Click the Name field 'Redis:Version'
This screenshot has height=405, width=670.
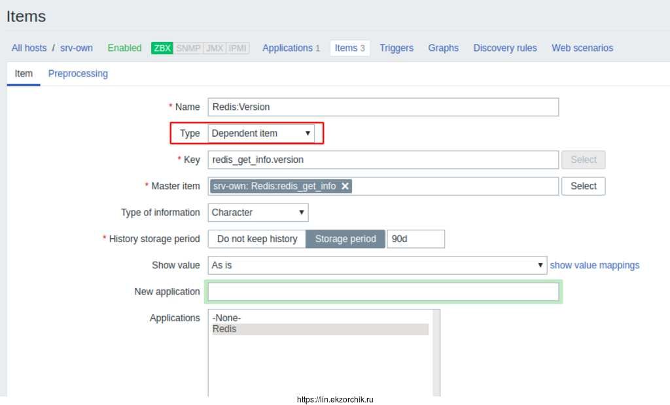pyautogui.click(x=383, y=107)
